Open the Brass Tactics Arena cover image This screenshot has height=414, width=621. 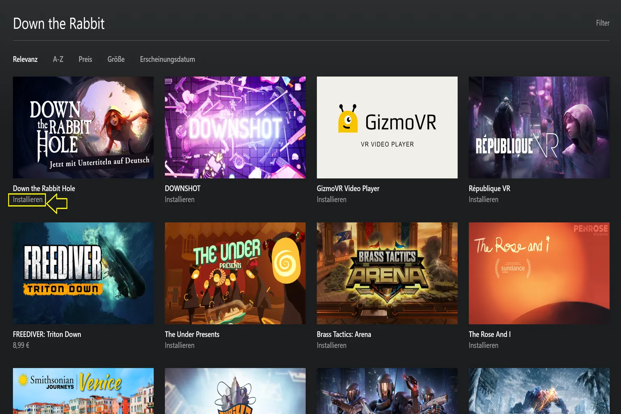(387, 273)
